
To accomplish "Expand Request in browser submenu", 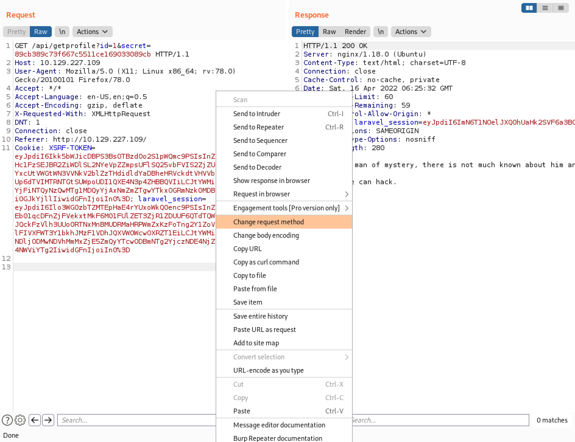I will click(284, 194).
